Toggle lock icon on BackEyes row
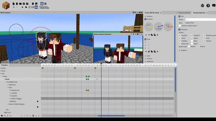Screen dimensions: 216x121 (37, 102)
